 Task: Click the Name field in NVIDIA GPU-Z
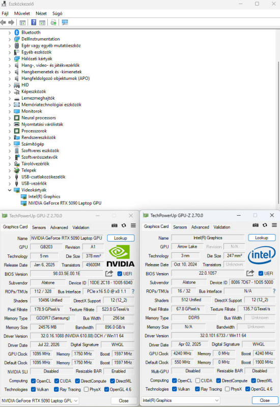click(x=67, y=238)
